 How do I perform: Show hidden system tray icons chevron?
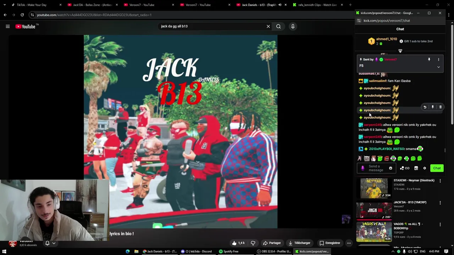tap(392, 251)
